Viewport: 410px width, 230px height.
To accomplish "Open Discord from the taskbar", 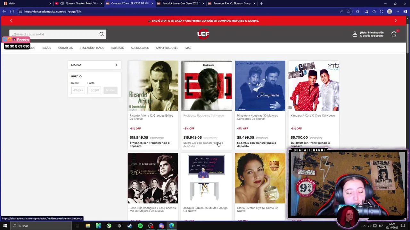I will click(161, 226).
